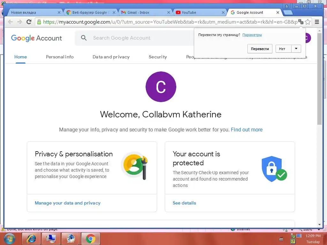Click the scrollbar down arrow
Viewport: 327px width, 245px height.
point(319,225)
